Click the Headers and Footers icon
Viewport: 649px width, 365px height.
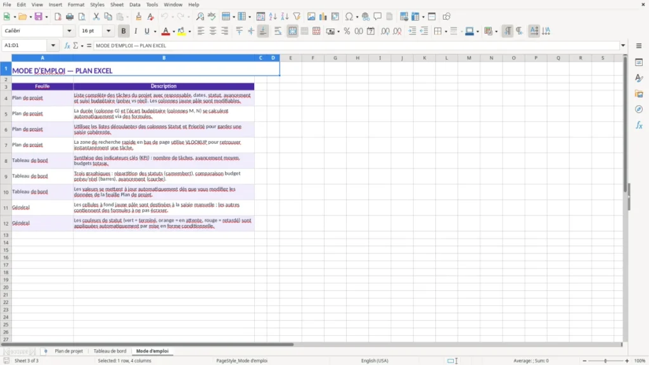coord(390,16)
